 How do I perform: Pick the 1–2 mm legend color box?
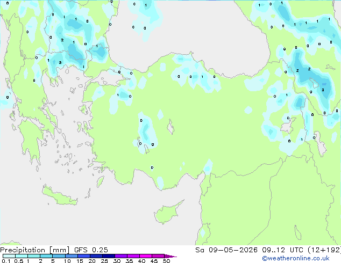coord(34,256)
